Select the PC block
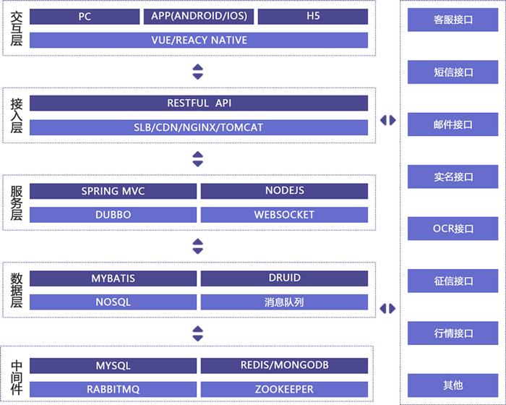Image resolution: width=506 pixels, height=405 pixels. click(x=85, y=17)
